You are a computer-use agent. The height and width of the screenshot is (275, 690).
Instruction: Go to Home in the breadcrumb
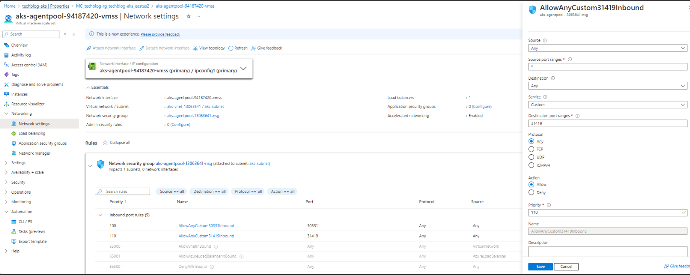coord(10,6)
